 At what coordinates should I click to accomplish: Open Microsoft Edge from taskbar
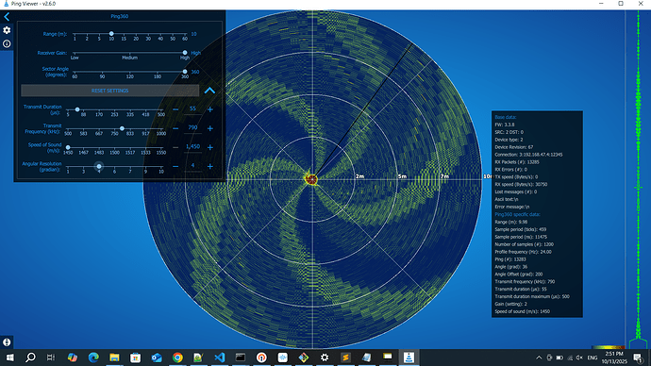point(93,358)
